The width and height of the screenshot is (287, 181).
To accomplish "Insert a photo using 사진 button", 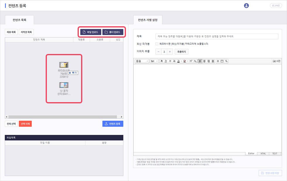I will pyautogui.click(x=276, y=61).
